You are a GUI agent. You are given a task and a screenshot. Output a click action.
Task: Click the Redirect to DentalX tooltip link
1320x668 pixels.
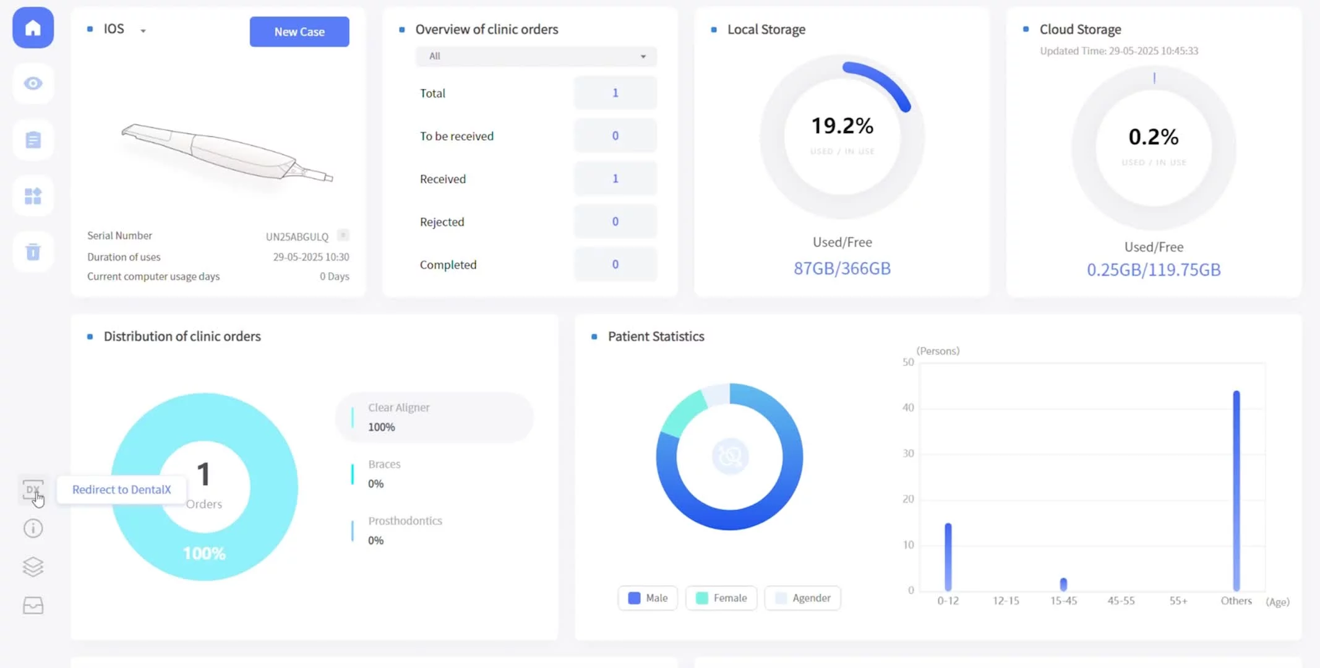[x=121, y=490]
